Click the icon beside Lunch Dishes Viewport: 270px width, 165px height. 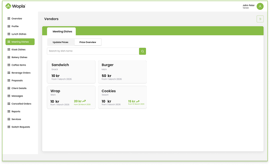(9, 34)
